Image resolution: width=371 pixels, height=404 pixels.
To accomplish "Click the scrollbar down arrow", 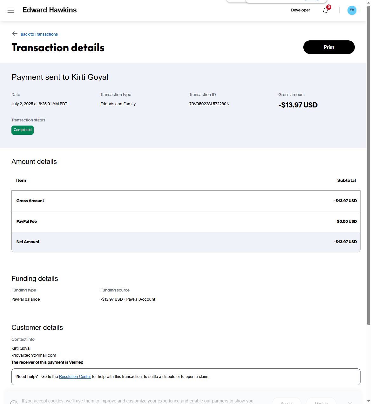I will [368, 401].
